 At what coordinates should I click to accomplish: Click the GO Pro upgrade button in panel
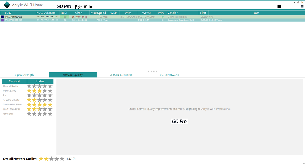pos(179,121)
